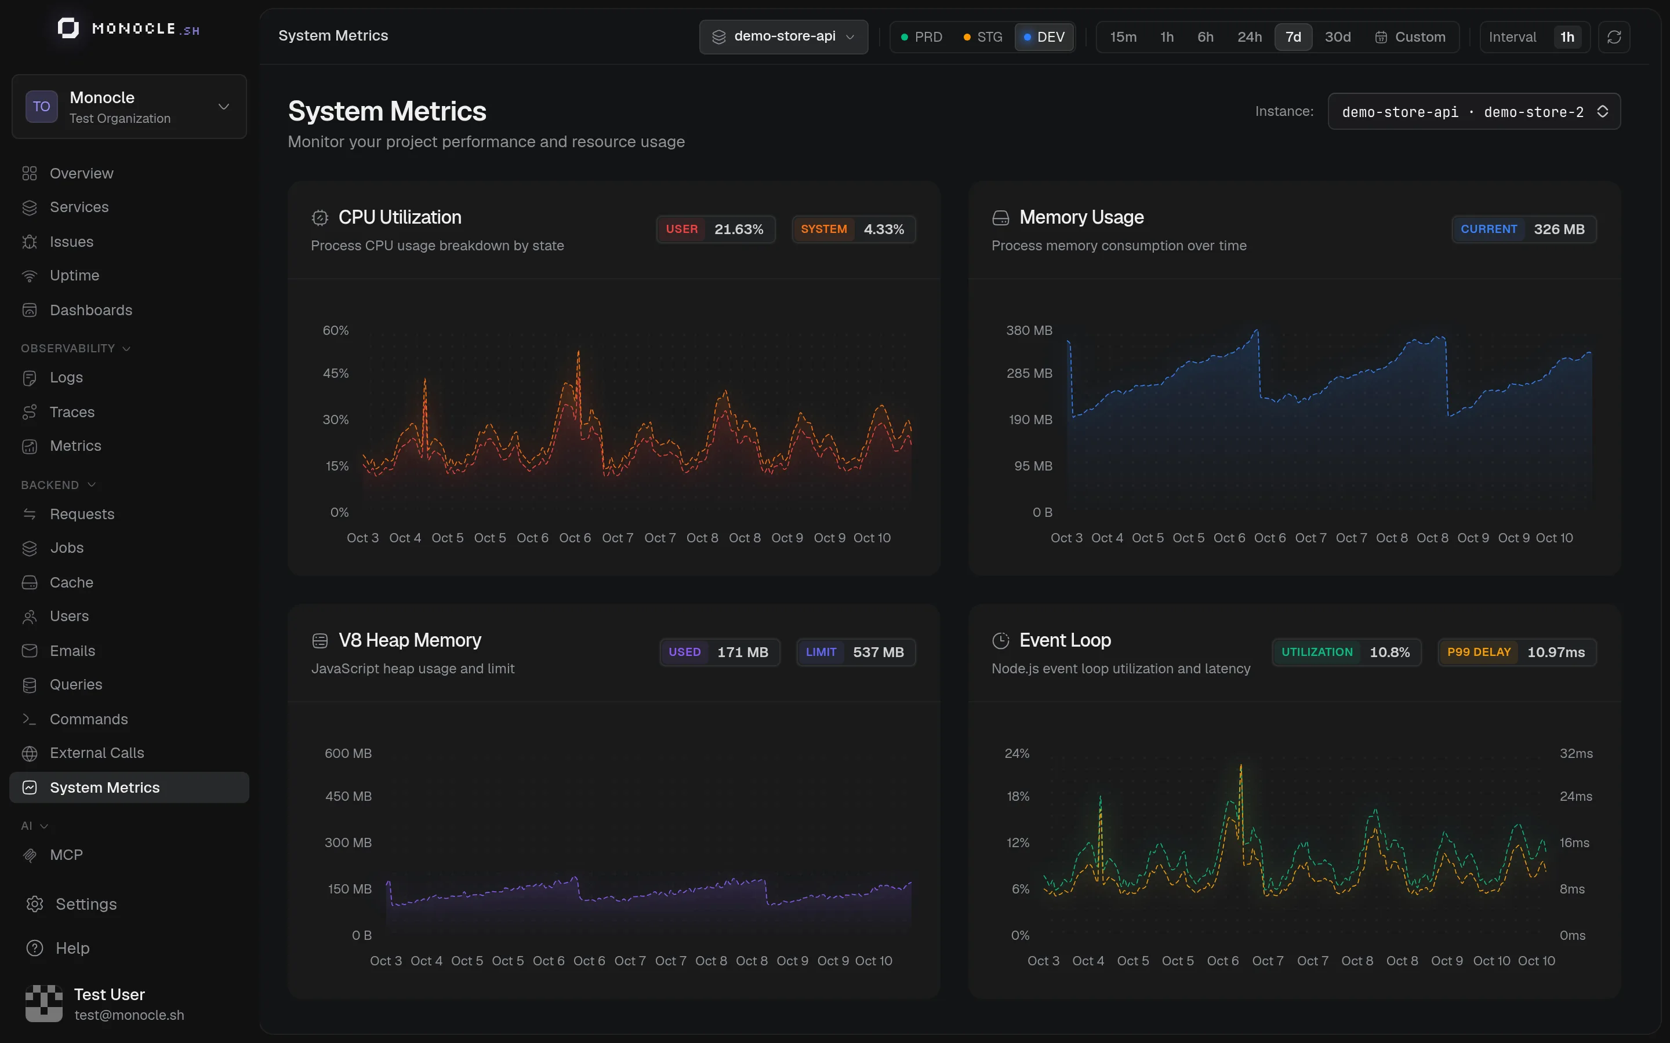Click the Memory Usage card icon
The width and height of the screenshot is (1670, 1043).
pos(1001,218)
